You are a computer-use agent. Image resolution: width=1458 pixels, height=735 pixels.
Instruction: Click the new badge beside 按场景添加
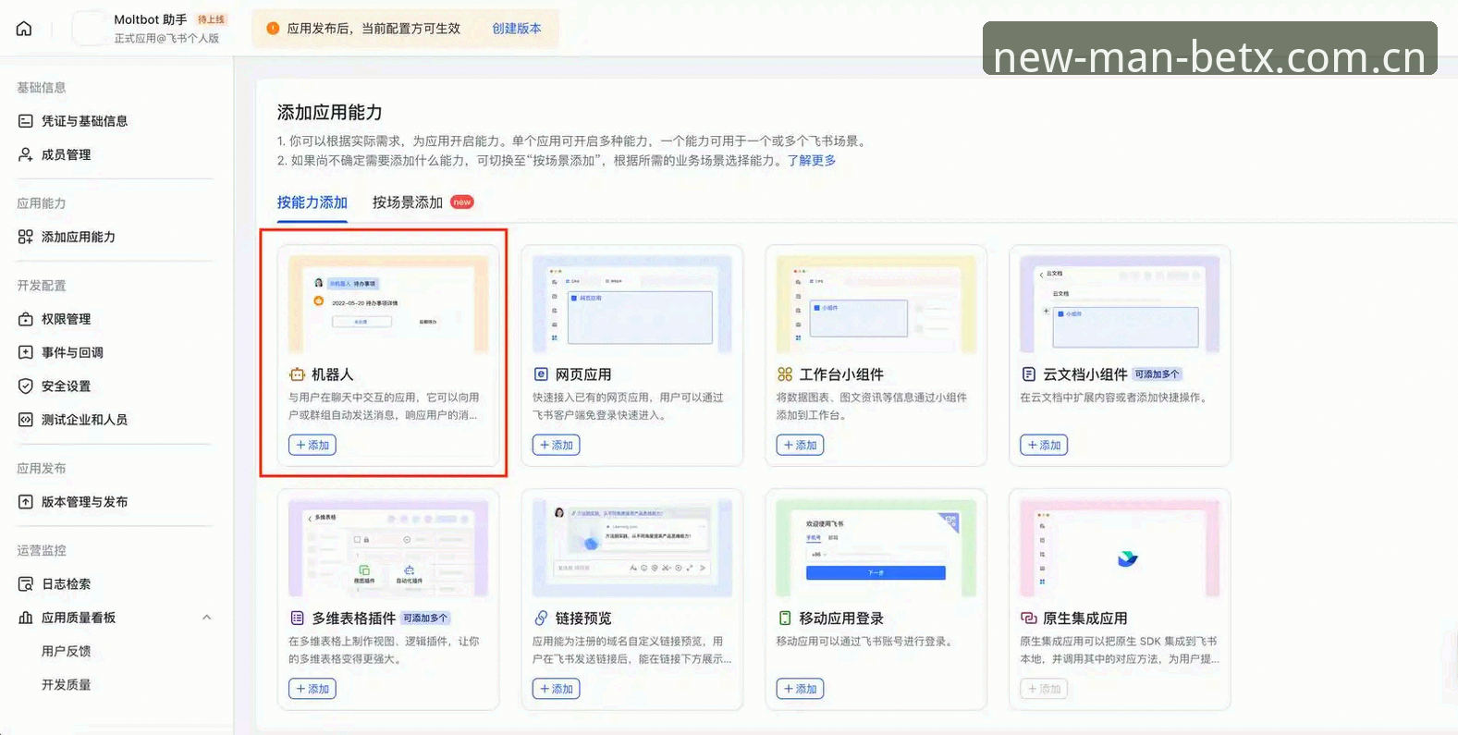tap(462, 202)
